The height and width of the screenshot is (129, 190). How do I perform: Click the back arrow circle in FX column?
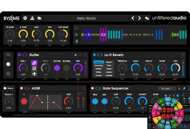tap(8, 74)
